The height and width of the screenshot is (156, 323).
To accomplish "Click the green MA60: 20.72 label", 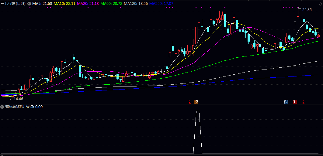I will click(x=112, y=4).
